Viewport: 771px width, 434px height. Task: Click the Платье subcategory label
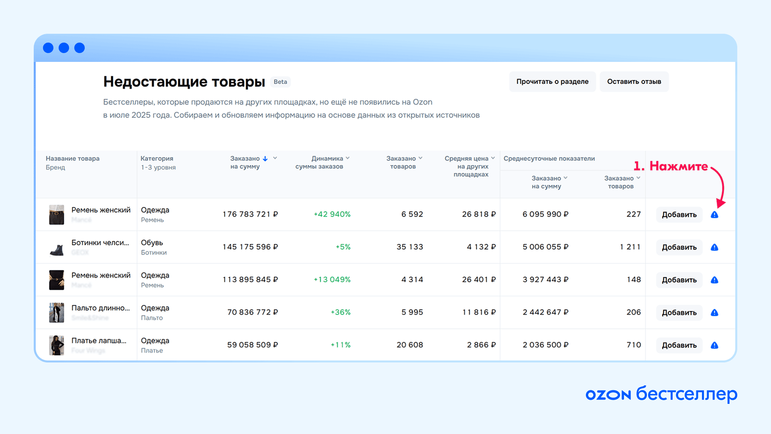coord(152,350)
